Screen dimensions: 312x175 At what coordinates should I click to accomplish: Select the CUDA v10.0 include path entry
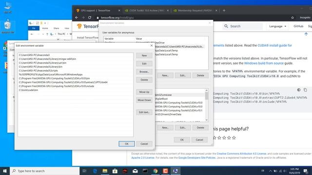tap(76, 86)
